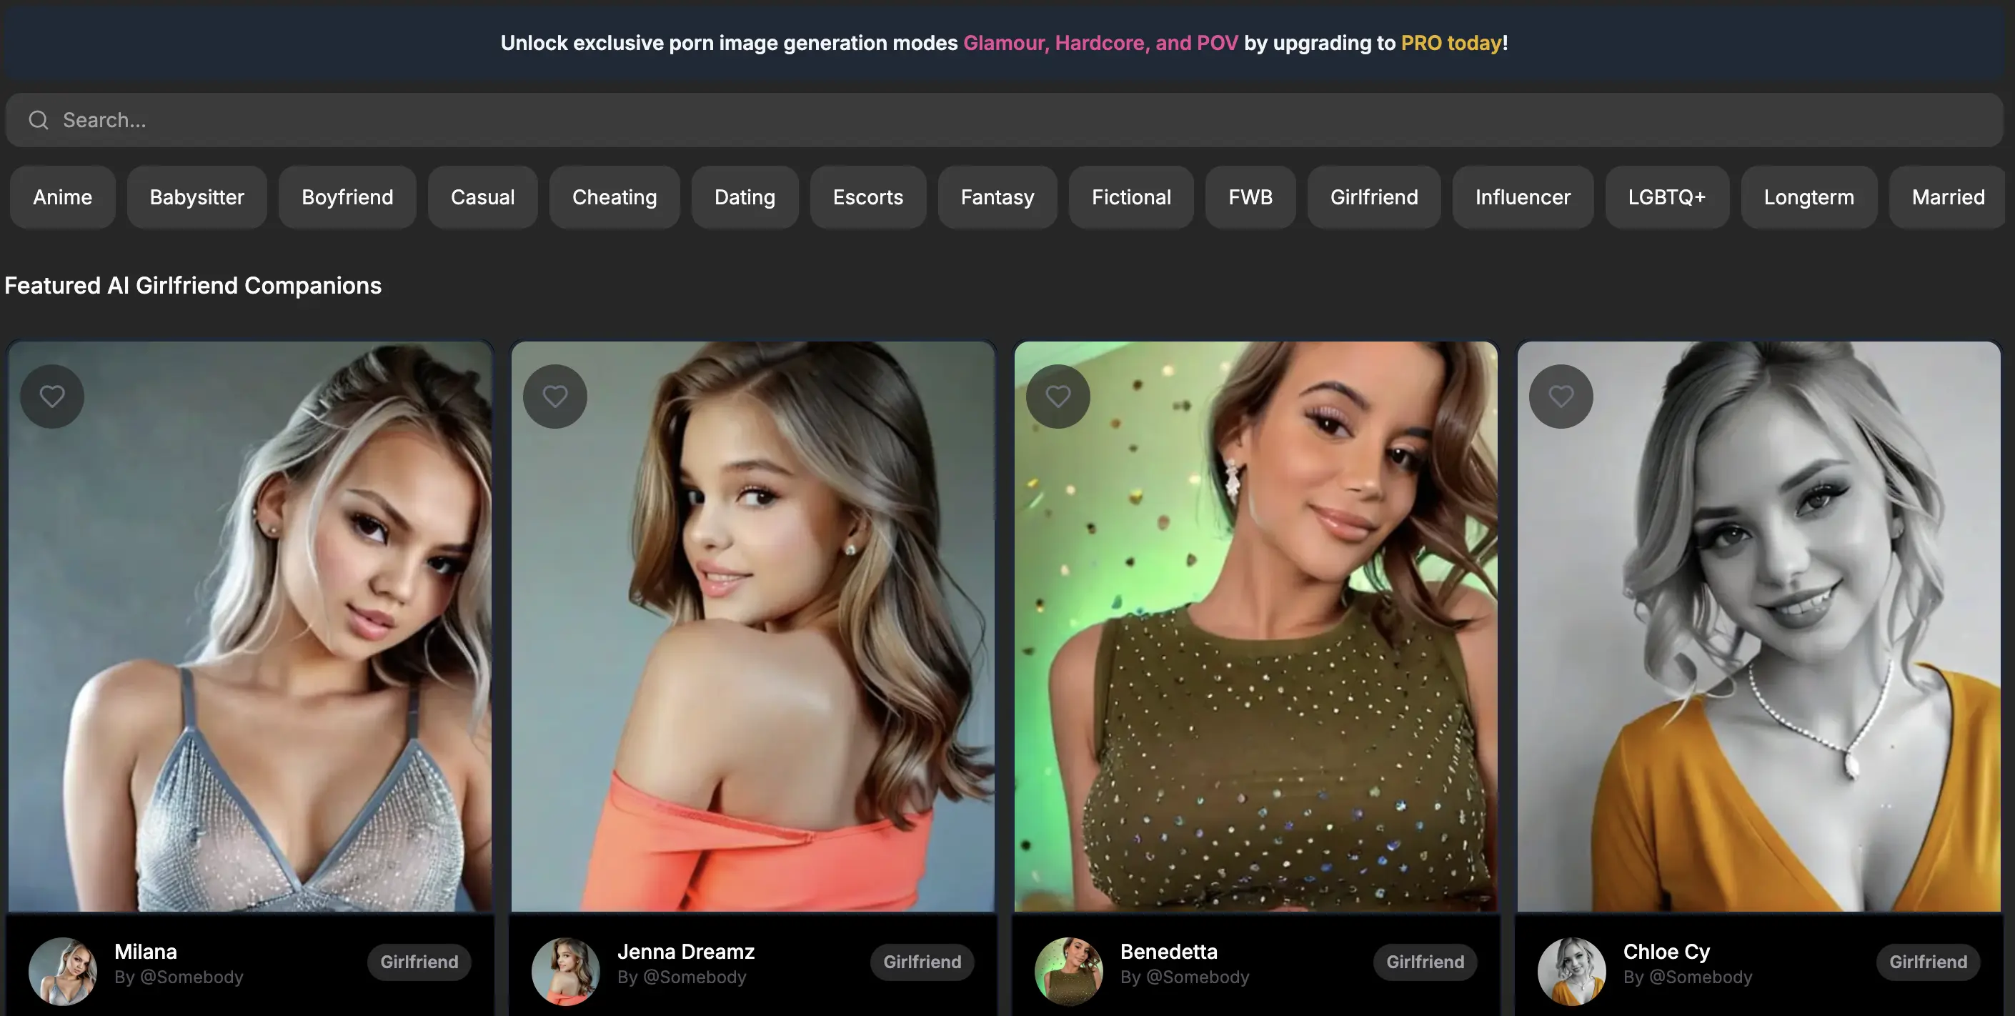Favorite Jenna Dreamz using the heart toggle

554,396
